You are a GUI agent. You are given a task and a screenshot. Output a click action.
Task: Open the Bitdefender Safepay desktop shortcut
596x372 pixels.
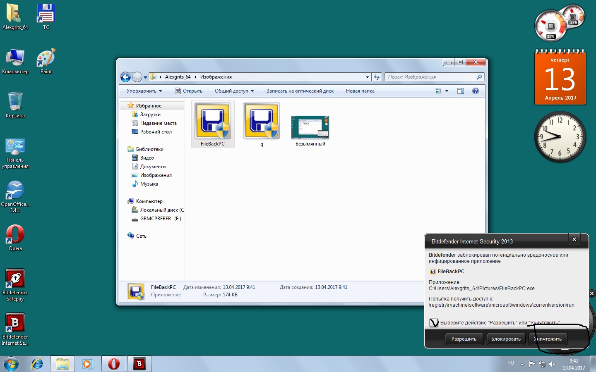[x=15, y=285]
